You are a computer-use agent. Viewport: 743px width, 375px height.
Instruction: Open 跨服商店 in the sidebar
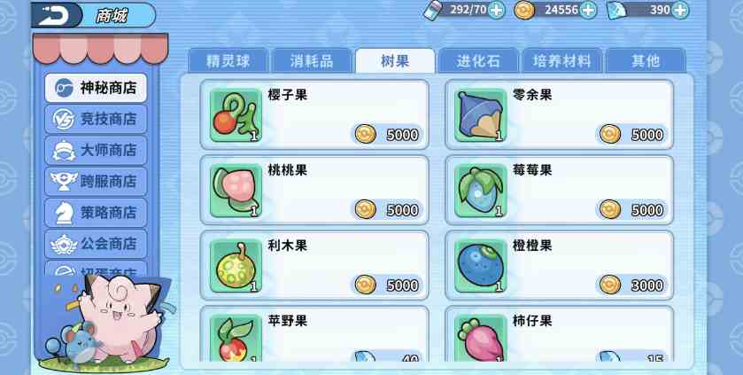[96, 182]
